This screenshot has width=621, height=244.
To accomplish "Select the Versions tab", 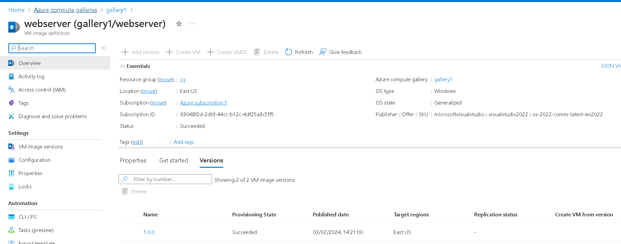I will (x=211, y=160).
